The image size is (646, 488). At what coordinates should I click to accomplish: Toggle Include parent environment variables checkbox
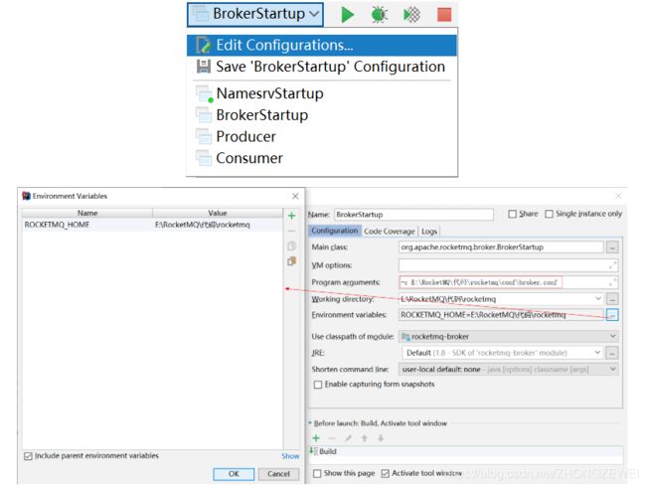[x=28, y=456]
